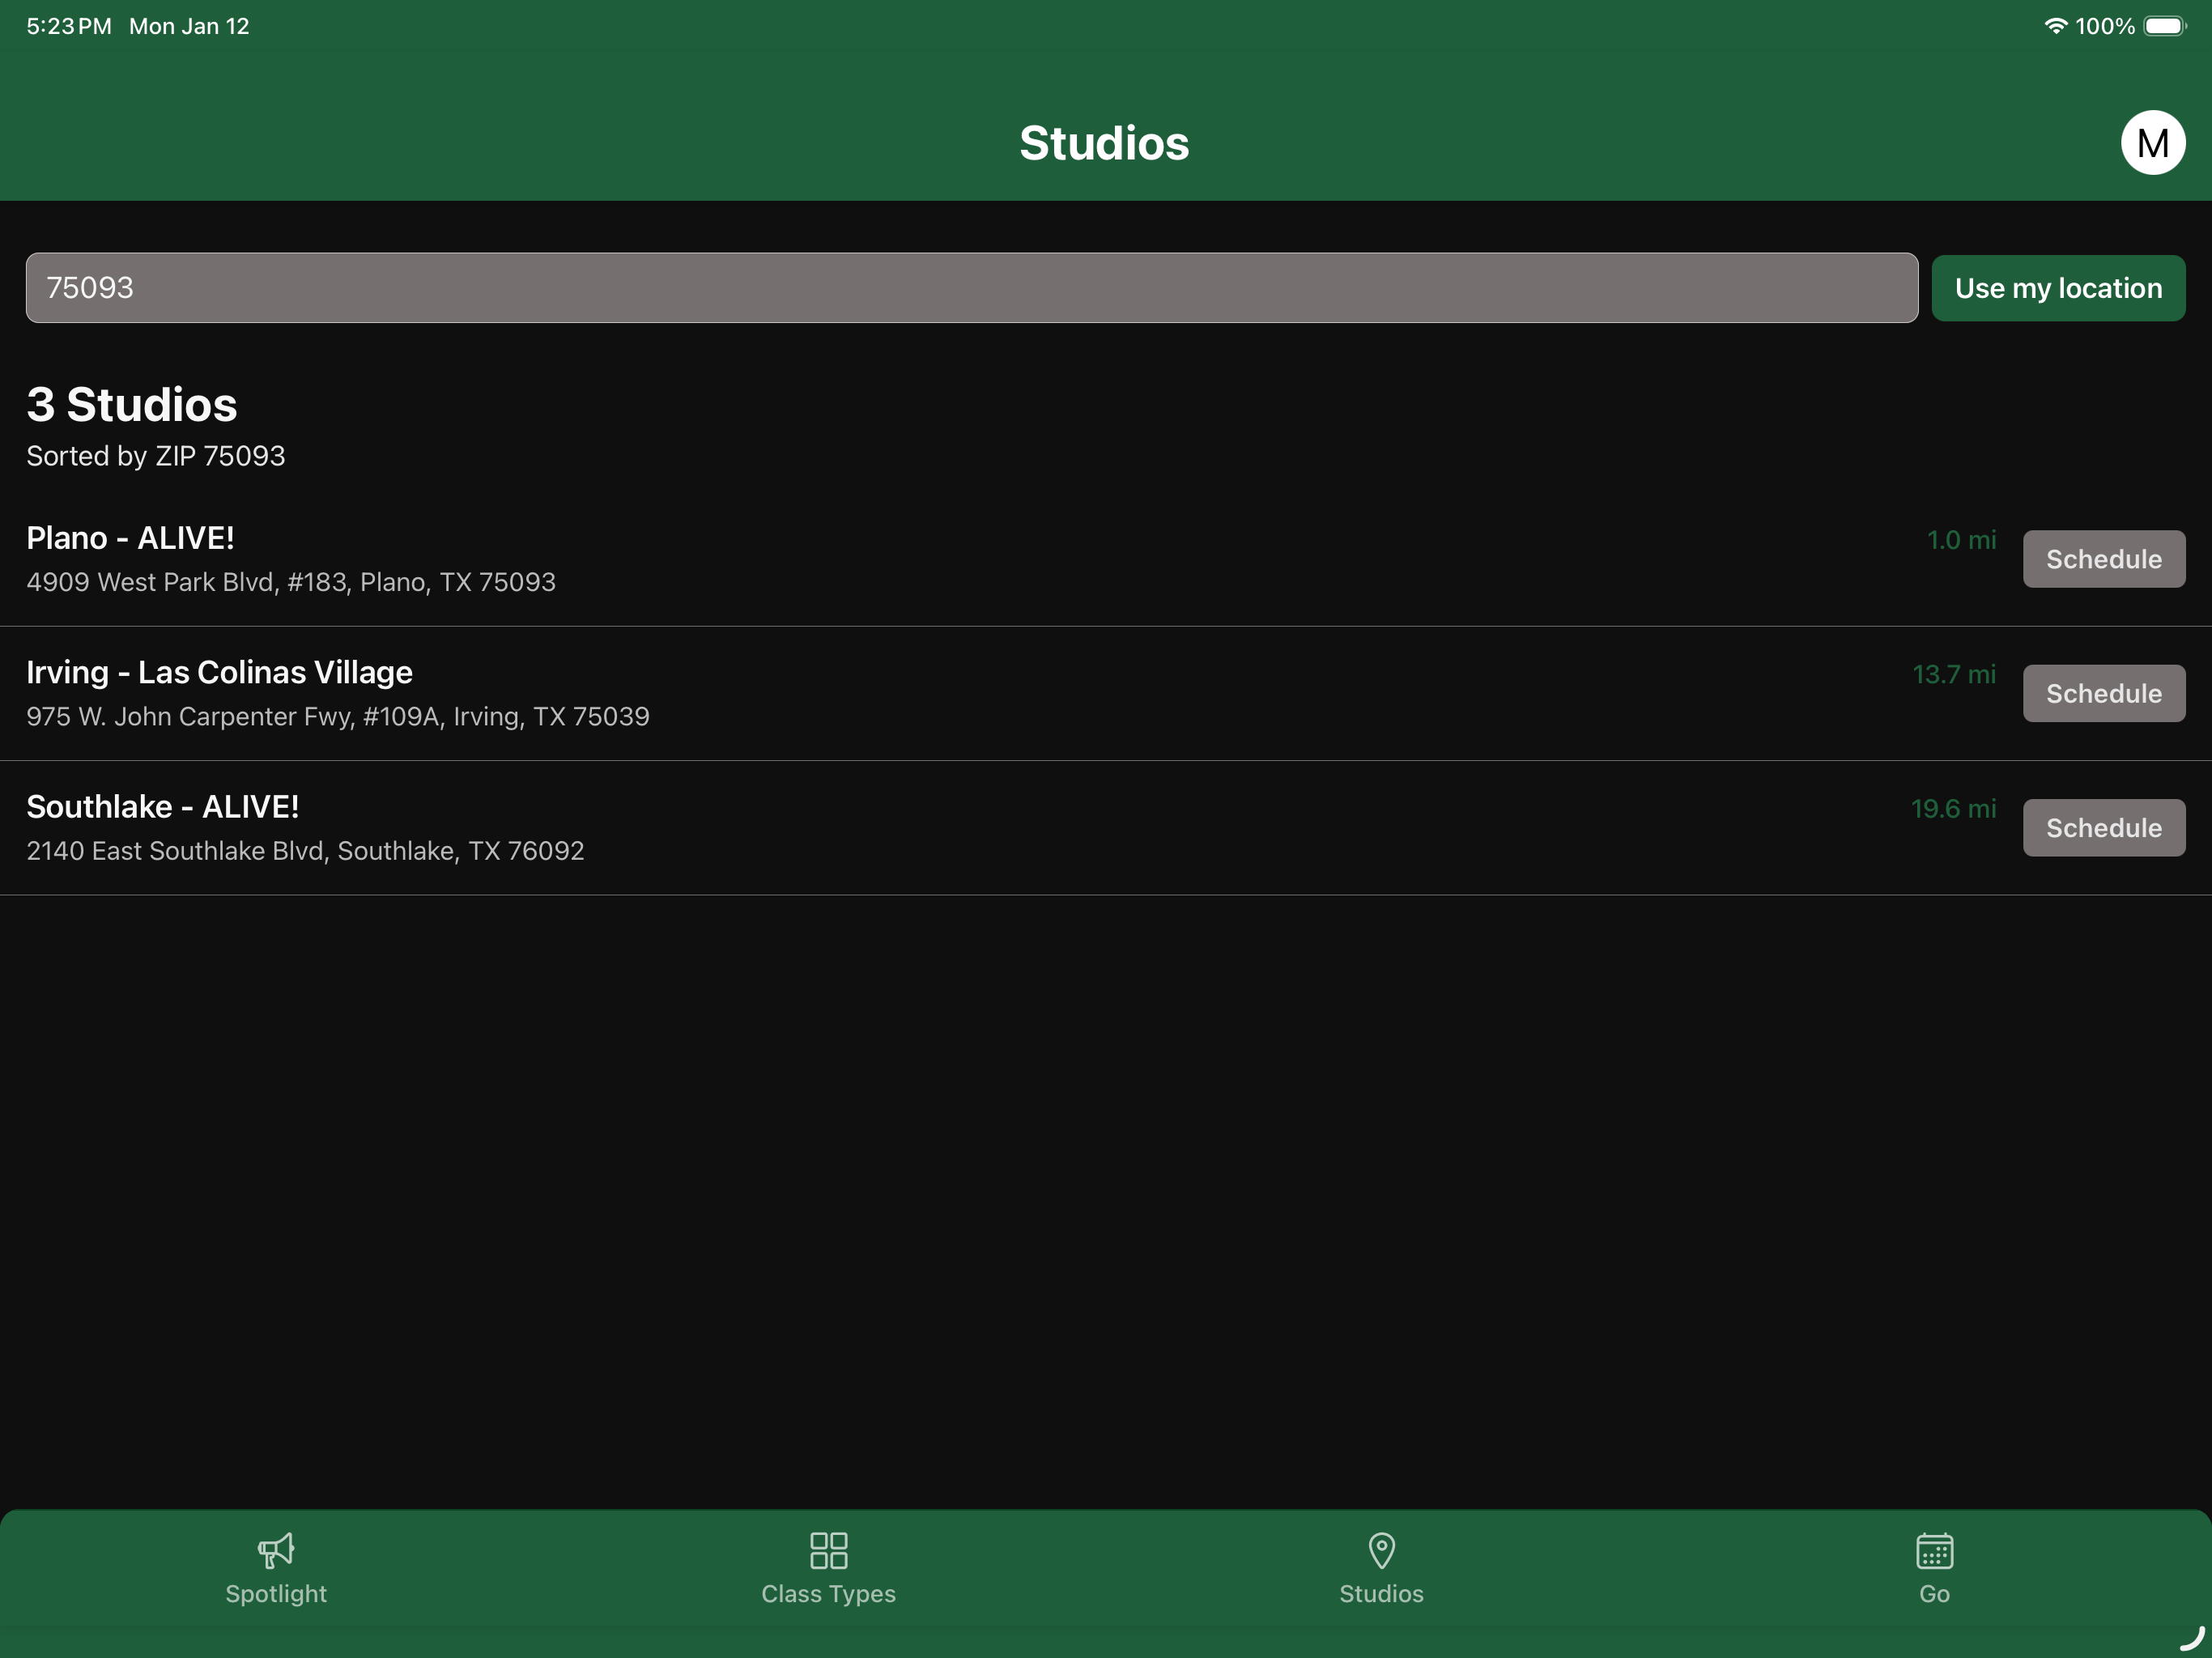
Task: Switch to the Class Types tab label
Action: pos(828,1593)
